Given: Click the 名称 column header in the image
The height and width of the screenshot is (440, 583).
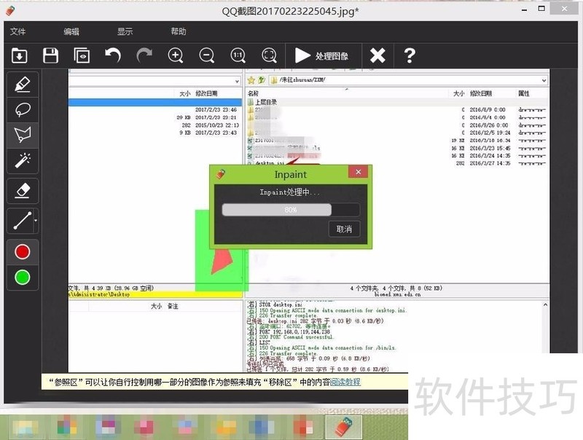Looking at the screenshot, I should (253, 93).
